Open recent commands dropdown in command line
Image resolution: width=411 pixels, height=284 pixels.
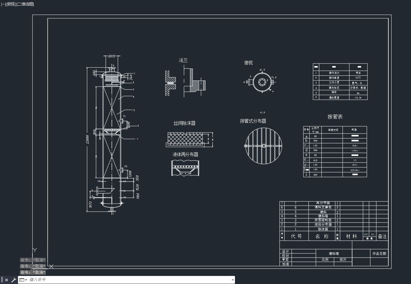[24, 280]
